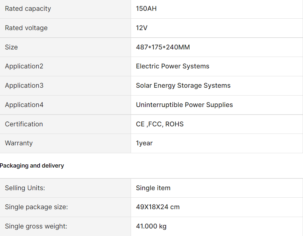The width and height of the screenshot is (303, 236).
Task: Click the Certification row label
Action: [24, 124]
